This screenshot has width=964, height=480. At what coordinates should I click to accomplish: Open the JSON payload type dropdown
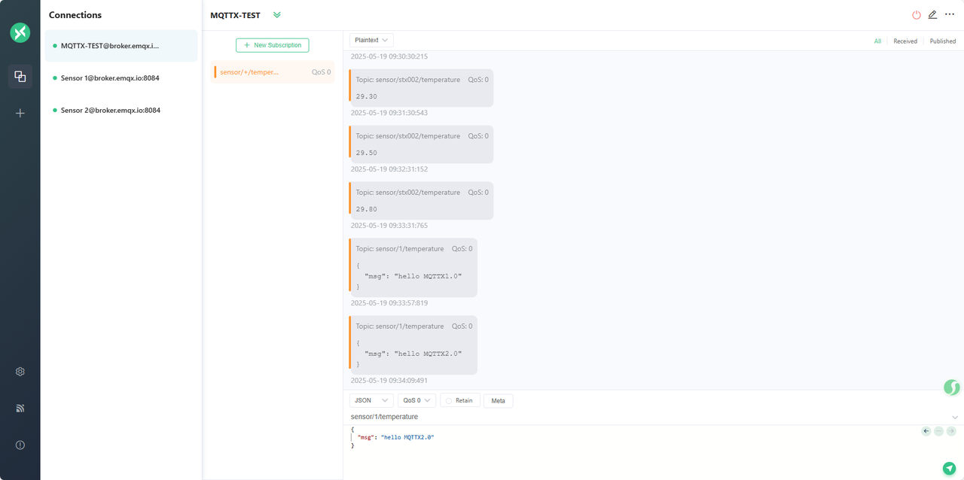coord(371,400)
